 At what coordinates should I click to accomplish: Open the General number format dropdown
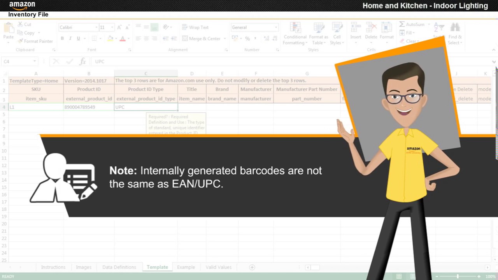pyautogui.click(x=276, y=27)
